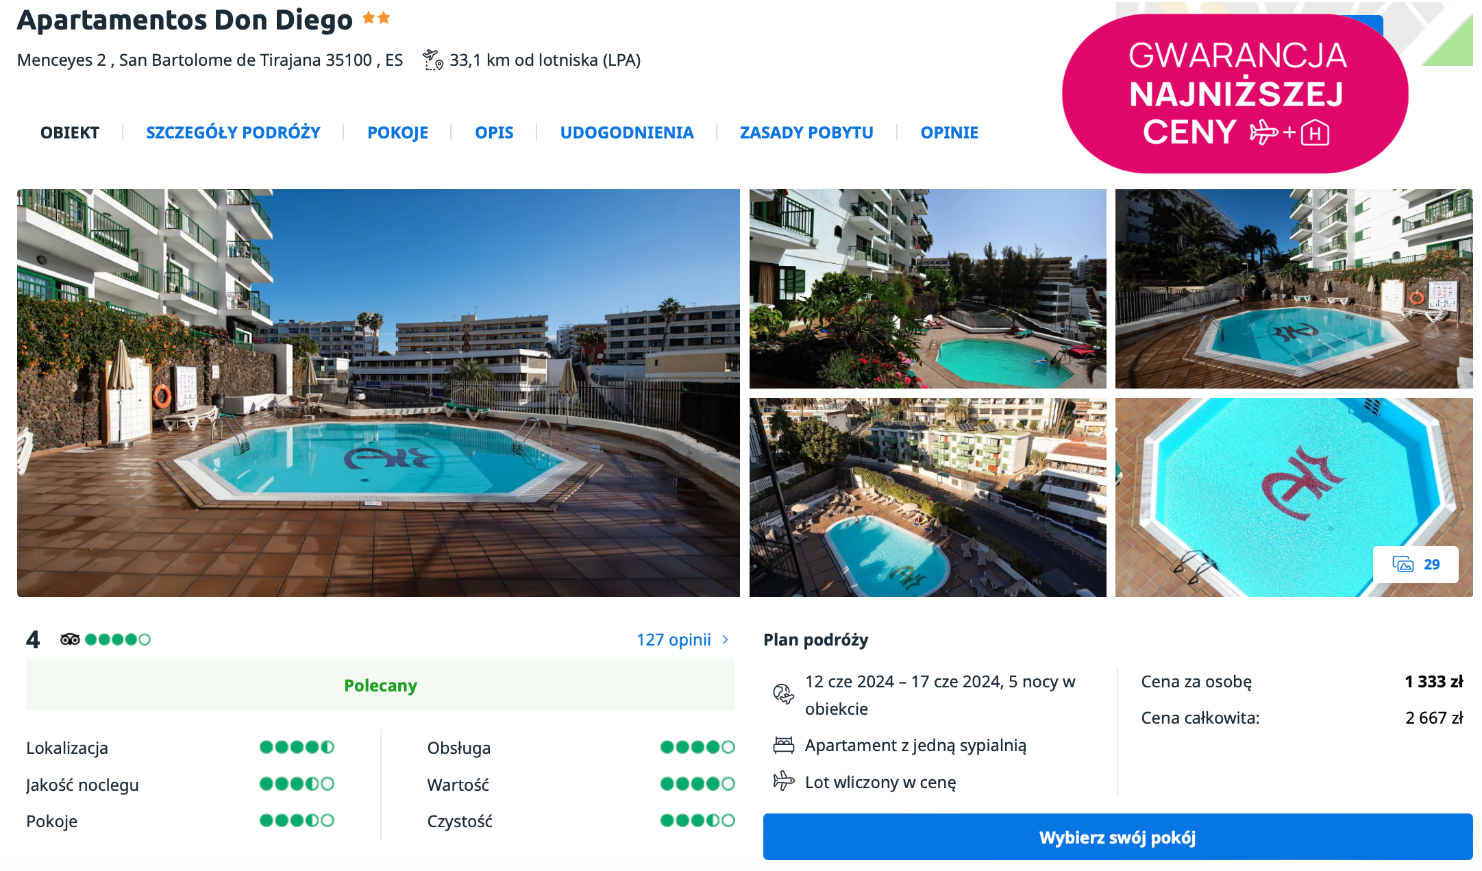This screenshot has width=1482, height=871.
Task: Click the bed icon beside apartment type
Action: click(x=783, y=745)
